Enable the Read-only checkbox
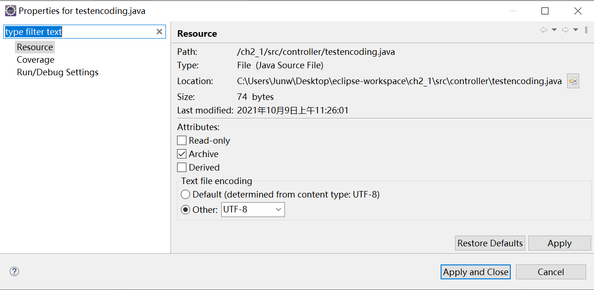Viewport: 594px width, 290px height. point(182,140)
